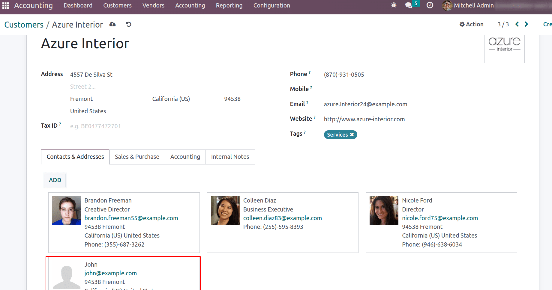
Task: Show the Tax ID help mark
Action: pos(60,124)
